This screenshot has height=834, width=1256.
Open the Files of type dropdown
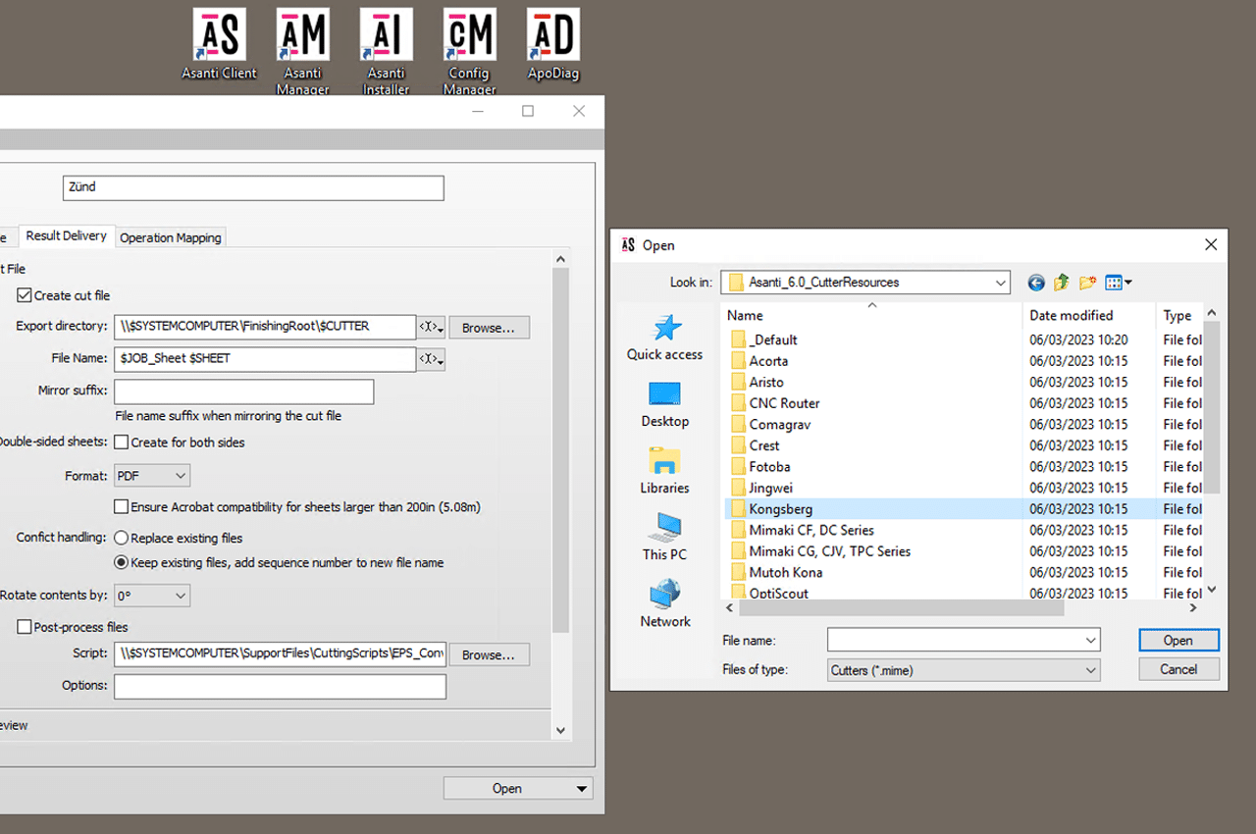click(x=1091, y=670)
